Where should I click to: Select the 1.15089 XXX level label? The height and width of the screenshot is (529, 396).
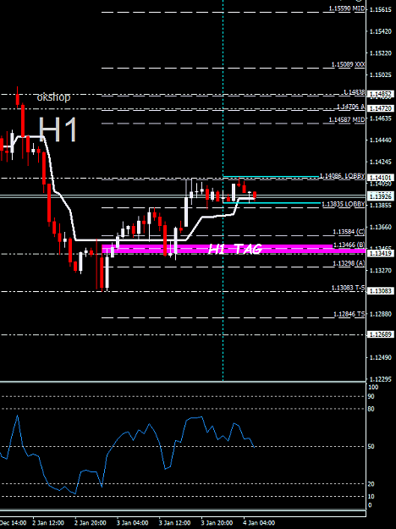pyautogui.click(x=348, y=64)
